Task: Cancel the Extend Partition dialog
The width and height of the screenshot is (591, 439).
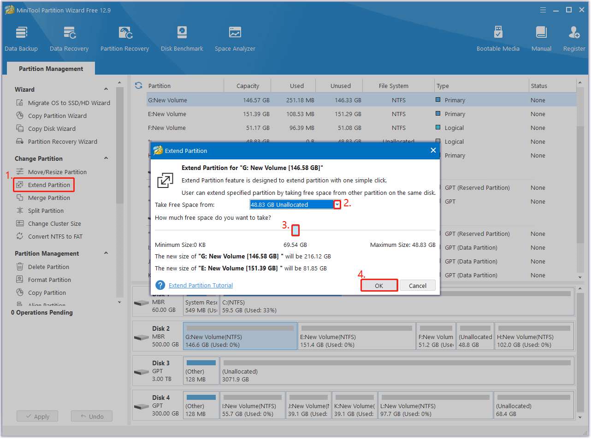Action: (x=418, y=286)
